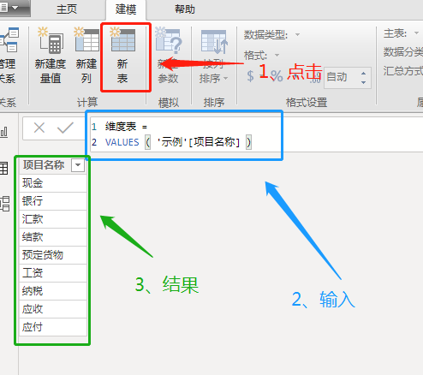Open the 汇总方式 property
The width and height of the screenshot is (423, 375).
tap(402, 71)
